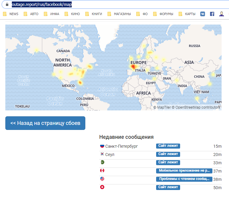The width and height of the screenshot is (229, 198).
Task: Click the Сеул city text
Action: (x=110, y=154)
